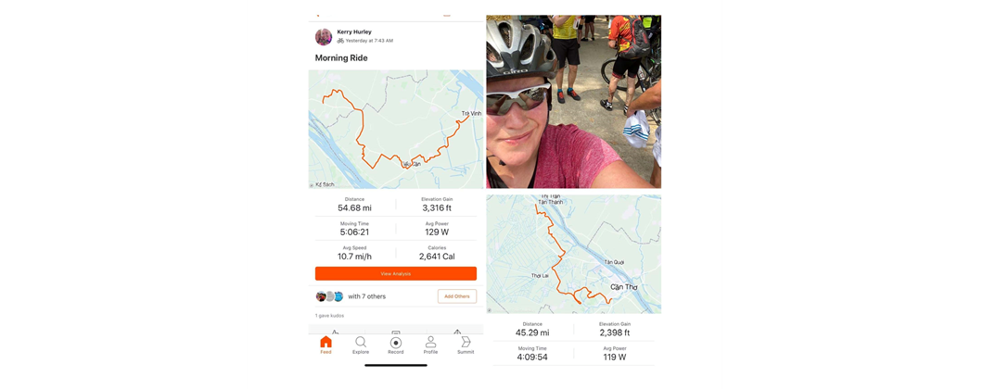The width and height of the screenshot is (983, 389).
Task: Click the small bike activity icon
Action: point(340,41)
